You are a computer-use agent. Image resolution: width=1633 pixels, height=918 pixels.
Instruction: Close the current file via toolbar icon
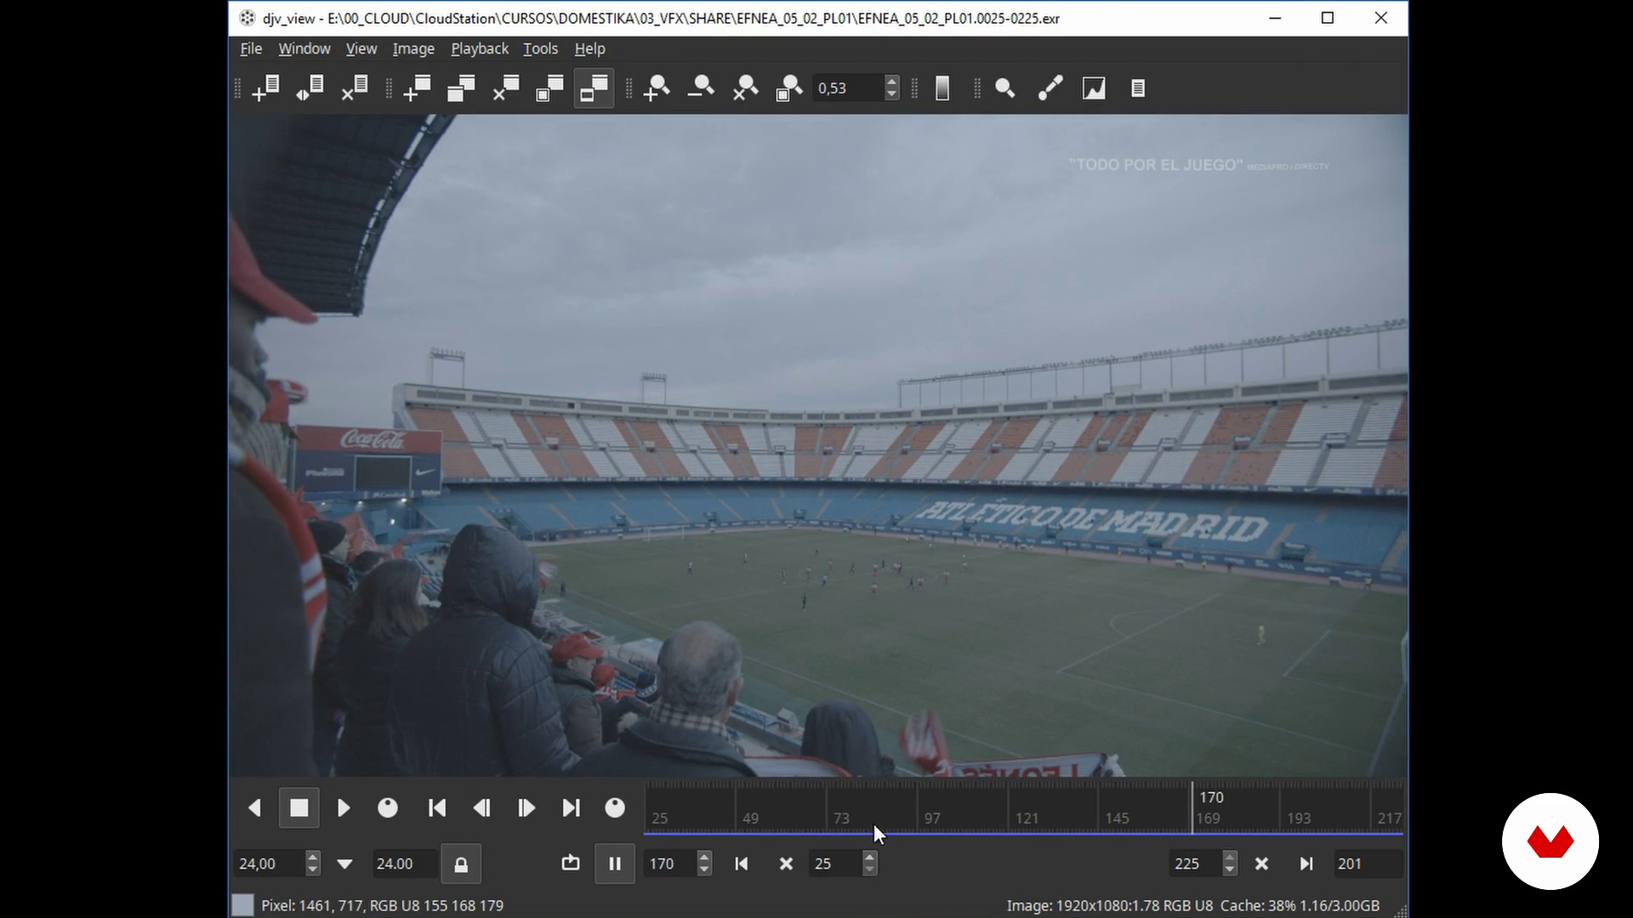click(355, 88)
